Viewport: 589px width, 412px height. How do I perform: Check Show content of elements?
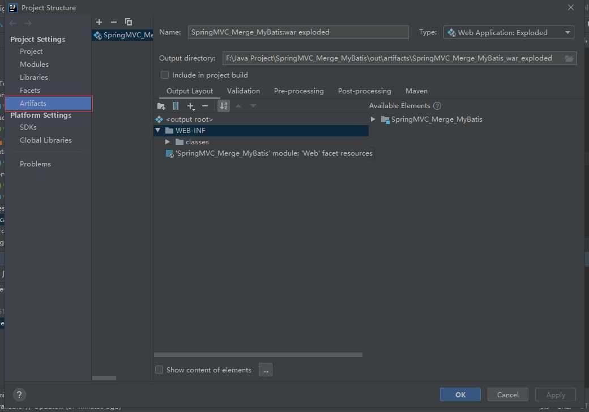click(x=159, y=370)
